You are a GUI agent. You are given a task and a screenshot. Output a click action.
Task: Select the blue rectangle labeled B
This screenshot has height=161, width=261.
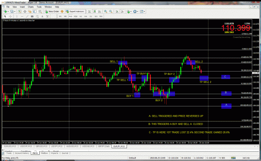[226, 93]
